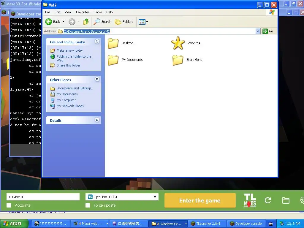Viewport: 304px width, 228px height.
Task: Click Make a new folder
Action: pos(69,50)
